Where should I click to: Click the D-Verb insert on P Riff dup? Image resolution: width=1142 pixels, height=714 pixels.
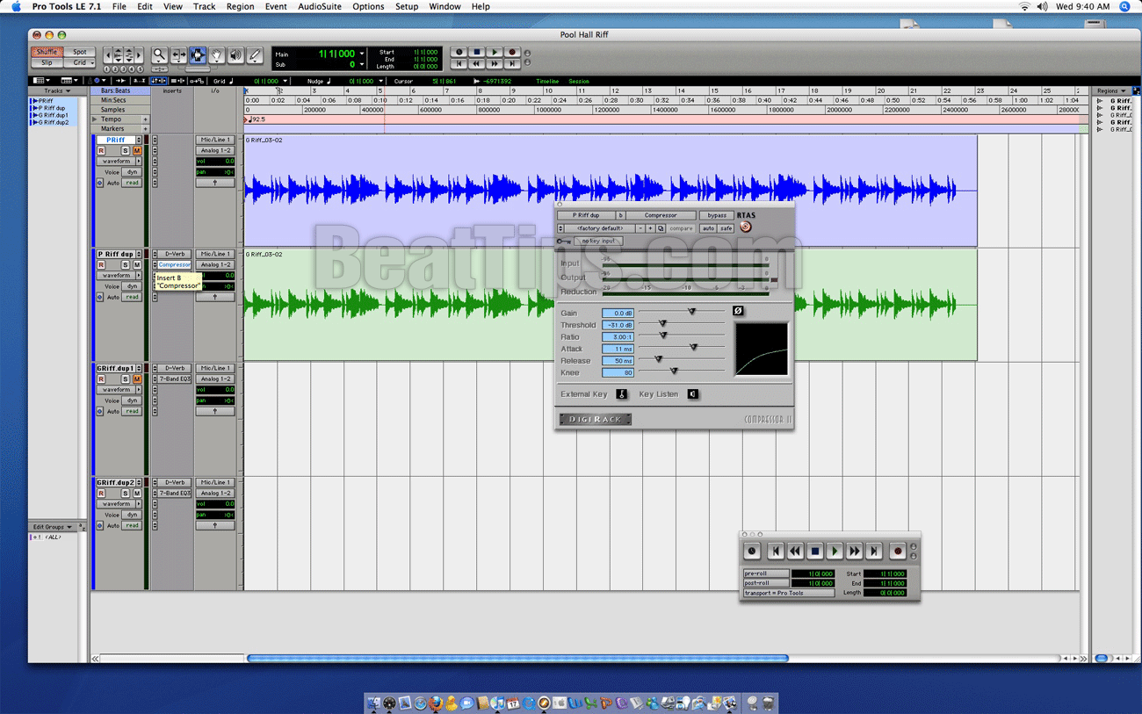174,254
